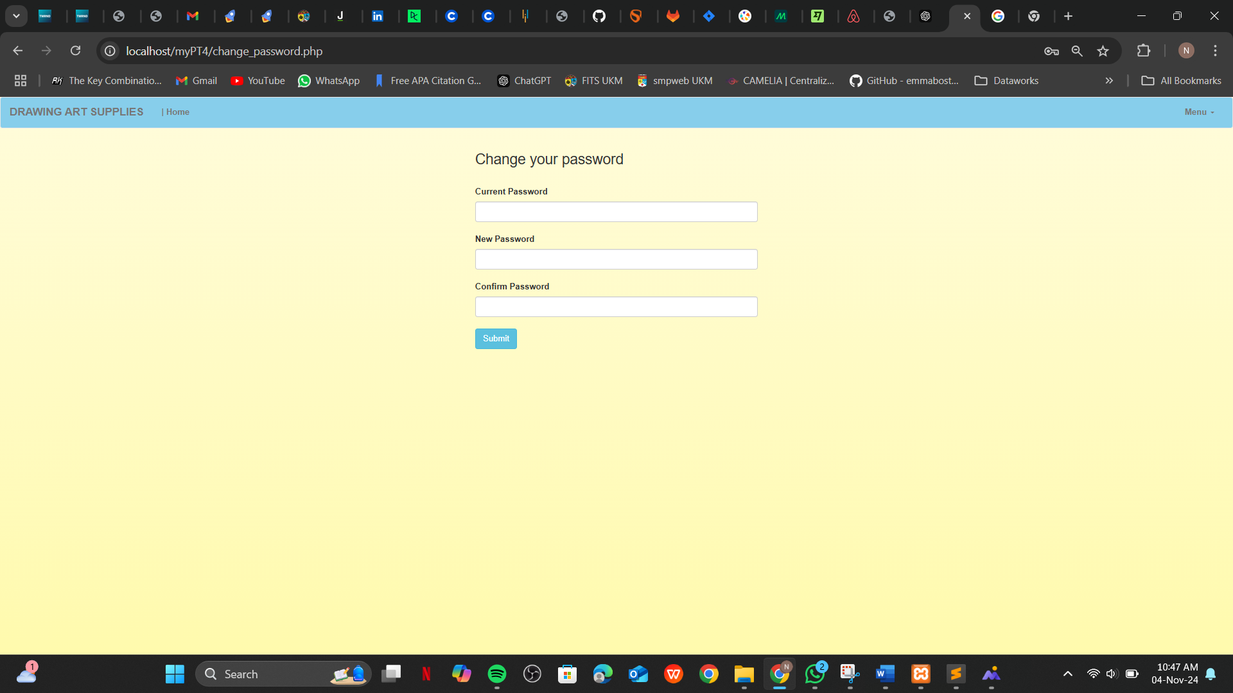
Task: Open the GitHub browser tab
Action: (599, 16)
